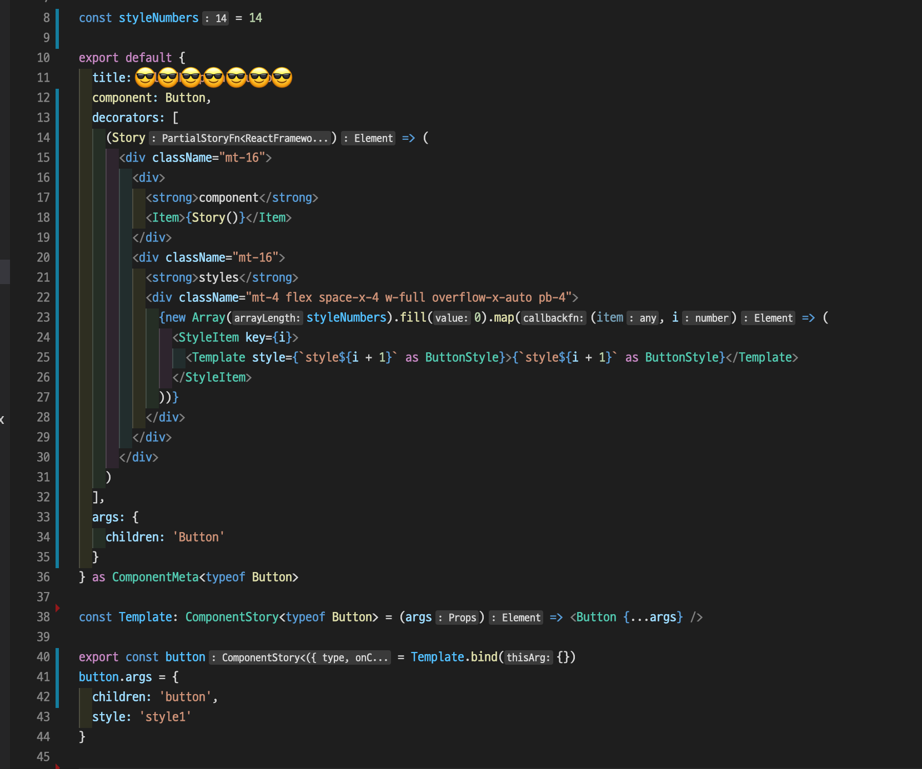Click the sunglasses emoji title value

click(x=214, y=77)
